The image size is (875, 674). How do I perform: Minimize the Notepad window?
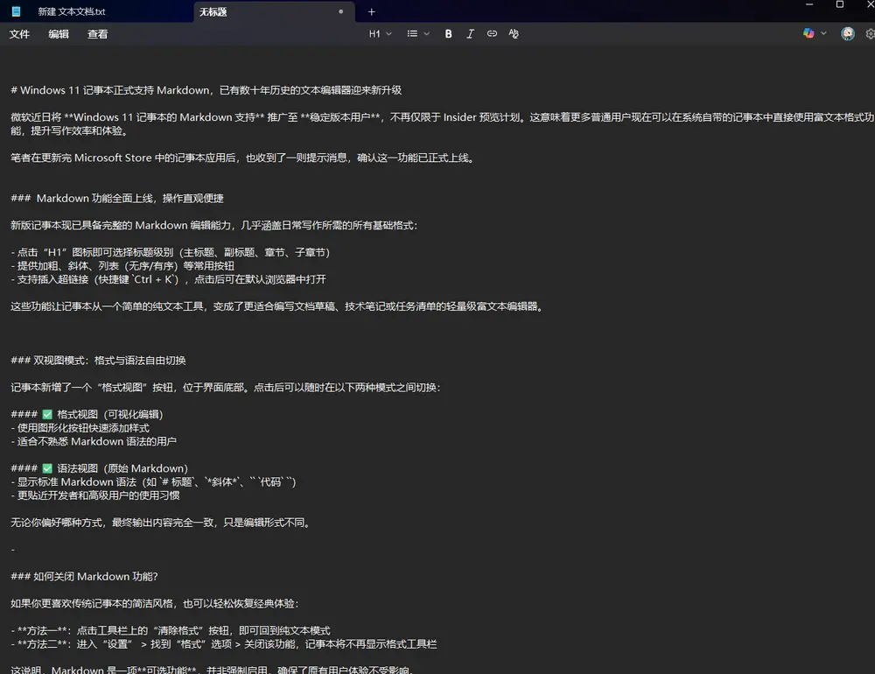809,4
